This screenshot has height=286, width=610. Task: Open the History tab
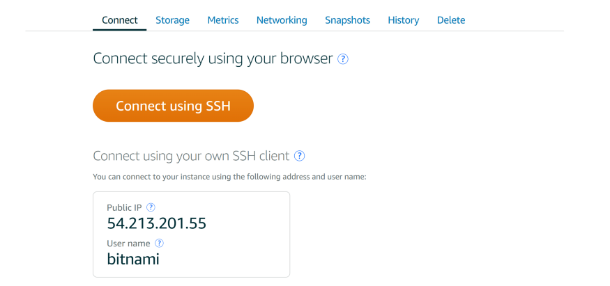pos(404,20)
